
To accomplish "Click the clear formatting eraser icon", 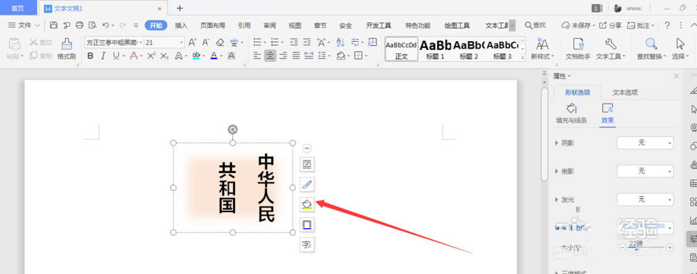I will point(220,42).
